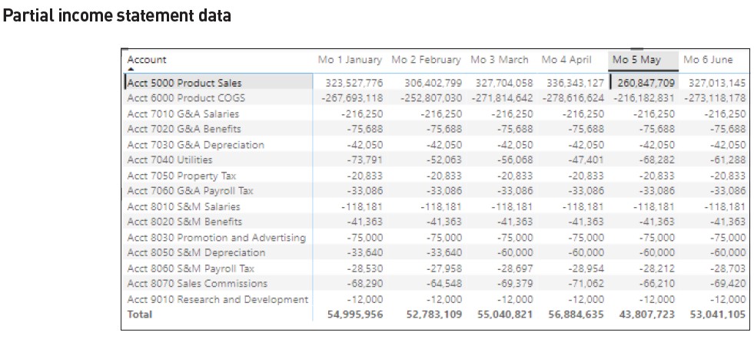
Task: Click Acct 9010 Research and Development row
Action: point(218,299)
